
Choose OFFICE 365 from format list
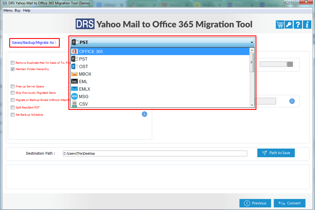[160, 51]
